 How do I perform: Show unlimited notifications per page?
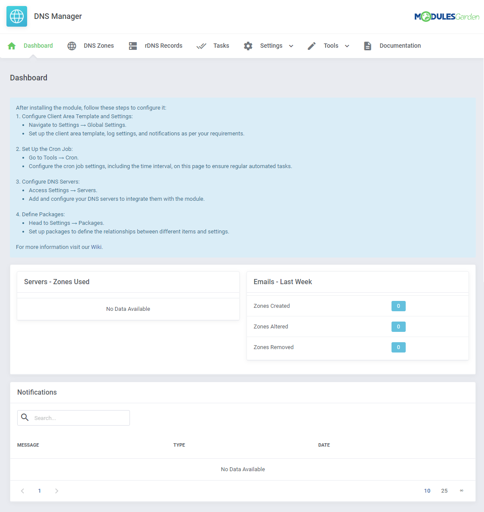[x=462, y=491]
